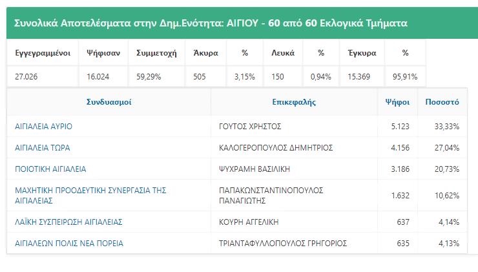Sort by the Ποσοστό column header
The width and height of the screenshot is (478, 272).
(x=442, y=102)
